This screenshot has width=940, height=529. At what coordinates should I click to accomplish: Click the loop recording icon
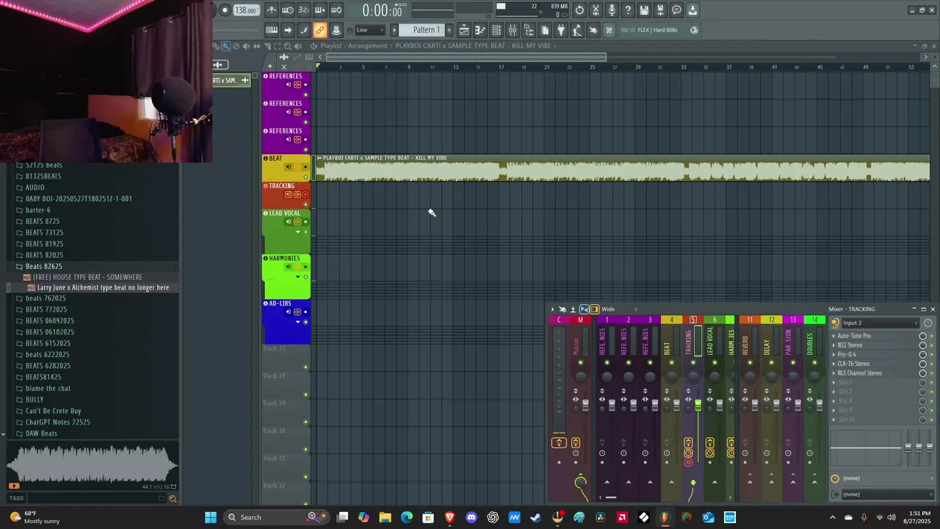(337, 10)
